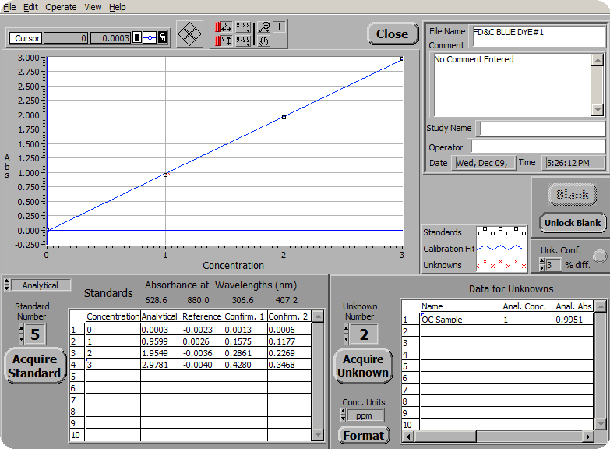Open the Y-axis number format dropdown
The height and width of the screenshot is (449, 610).
pos(244,41)
